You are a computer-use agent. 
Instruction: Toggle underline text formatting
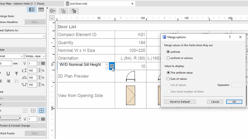8,73
